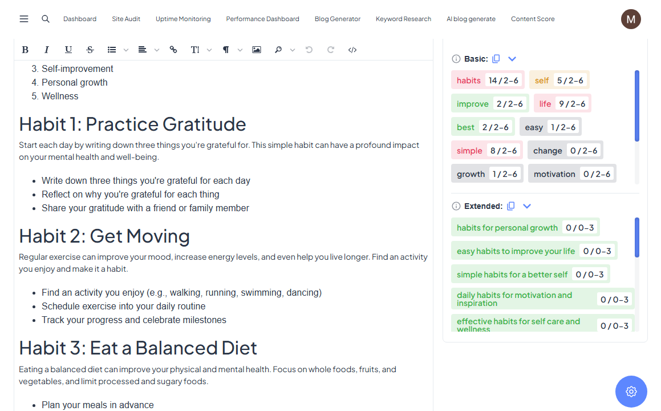Copy the Basic keywords list
The width and height of the screenshot is (661, 411).
496,59
